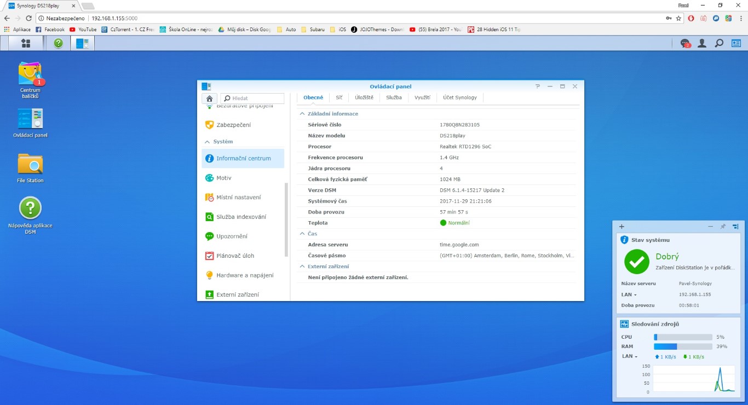Open the widgets panel icon in taskbar
The image size is (748, 405).
pos(736,43)
